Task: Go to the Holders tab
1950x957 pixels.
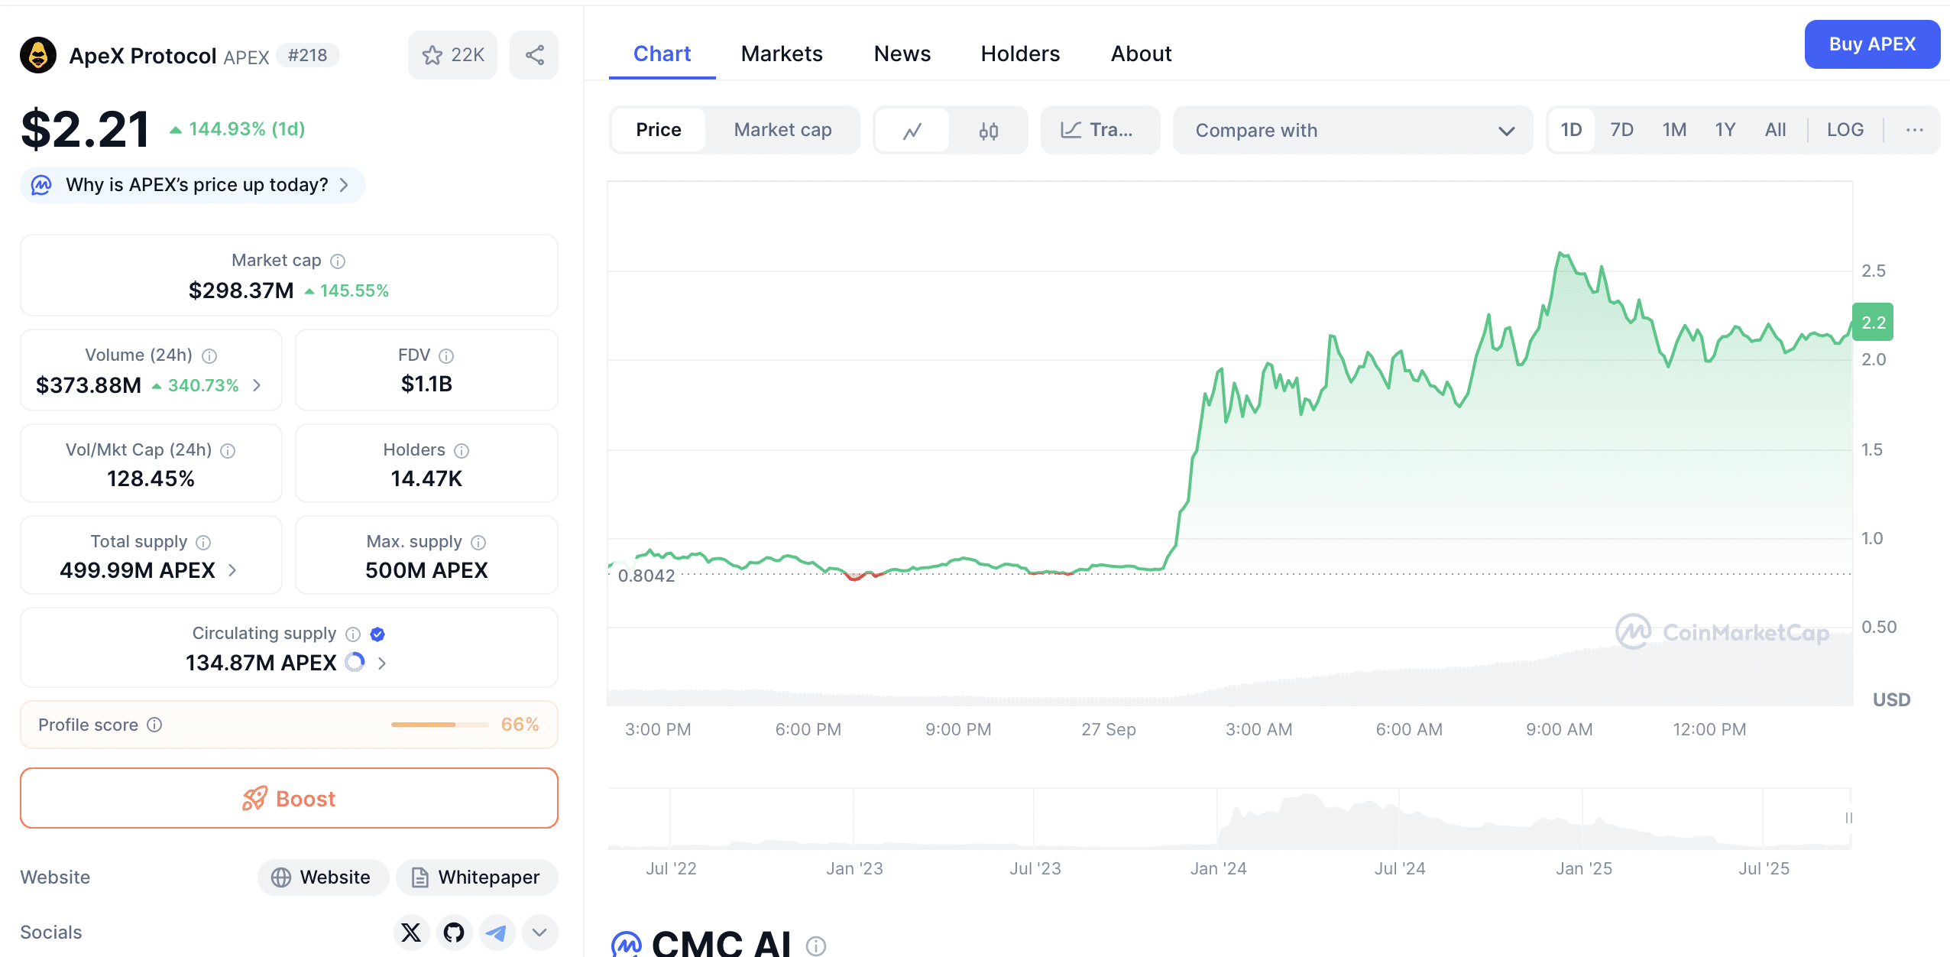Action: (1020, 54)
